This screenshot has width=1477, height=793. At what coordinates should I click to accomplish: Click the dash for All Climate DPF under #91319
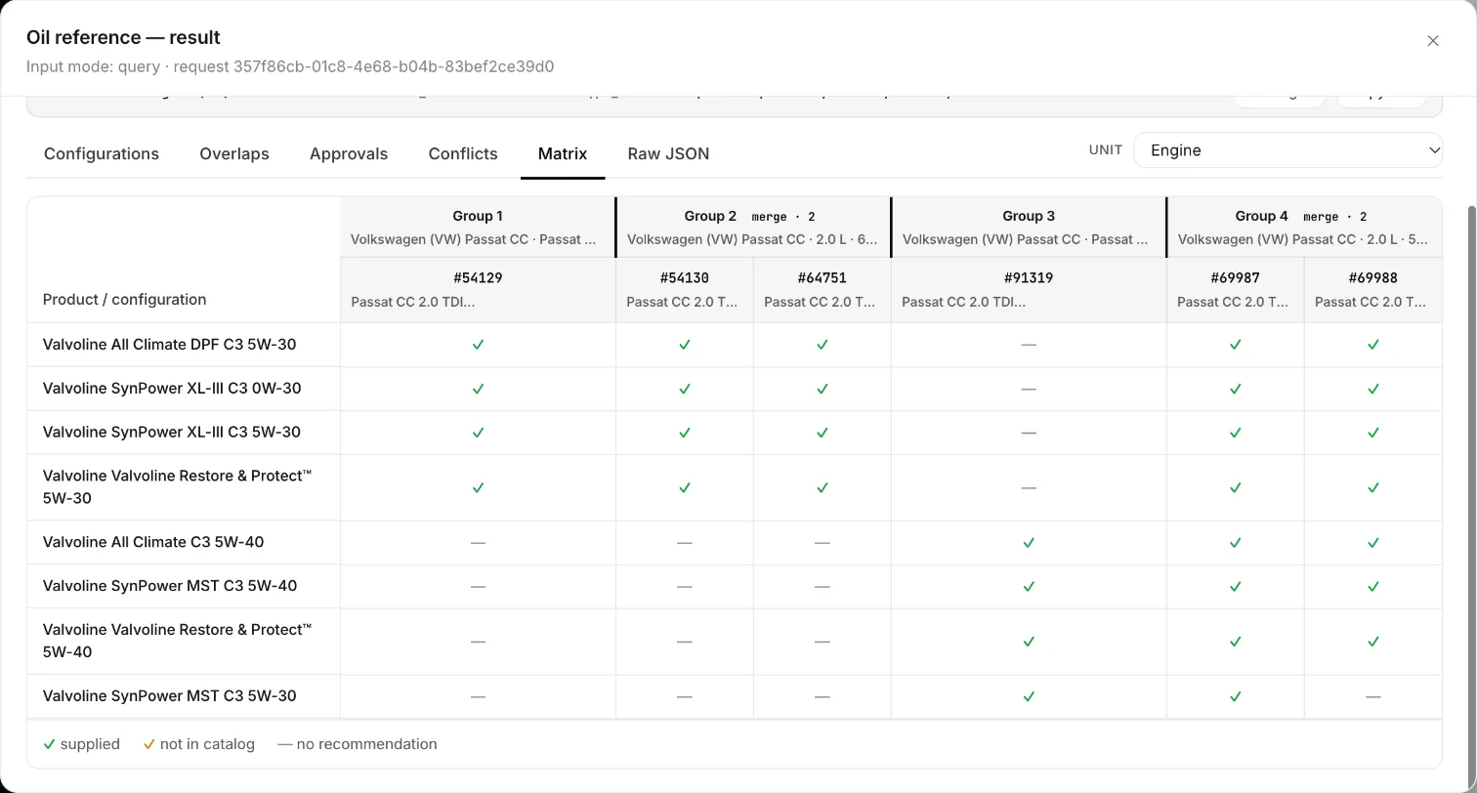1029,345
